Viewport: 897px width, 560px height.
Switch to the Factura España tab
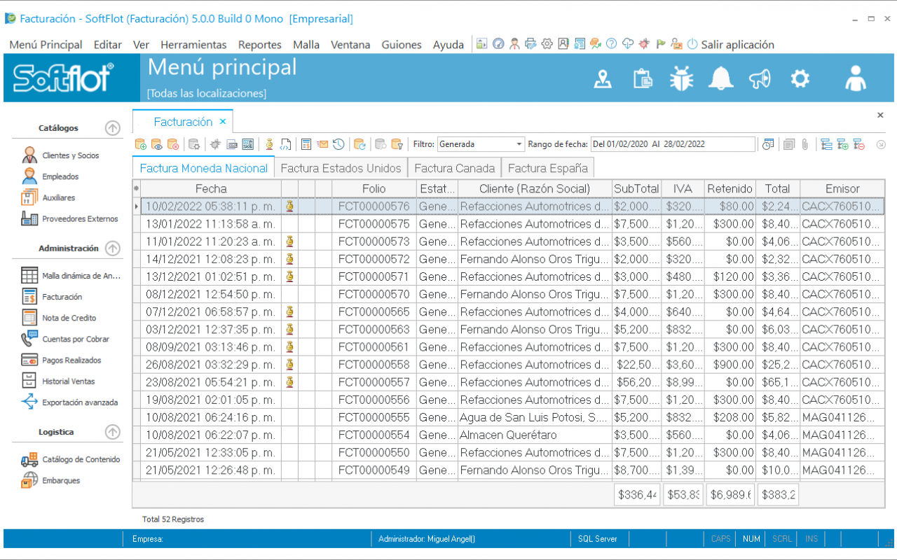[x=547, y=168]
